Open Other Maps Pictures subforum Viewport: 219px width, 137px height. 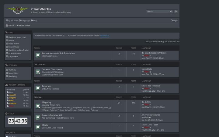(89, 110)
